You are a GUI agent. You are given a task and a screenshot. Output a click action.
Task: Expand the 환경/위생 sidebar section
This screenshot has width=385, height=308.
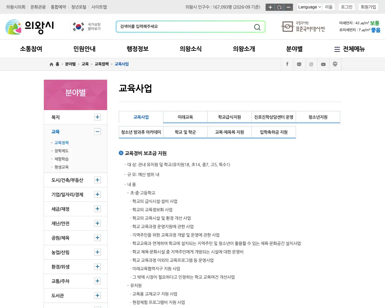tap(97, 267)
